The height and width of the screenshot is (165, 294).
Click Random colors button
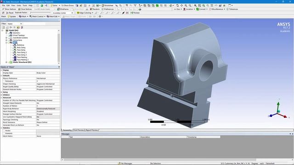click(x=95, y=9)
